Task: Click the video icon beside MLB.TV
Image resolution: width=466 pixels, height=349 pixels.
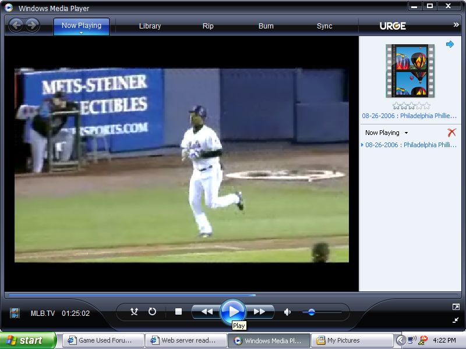Action: pos(15,313)
